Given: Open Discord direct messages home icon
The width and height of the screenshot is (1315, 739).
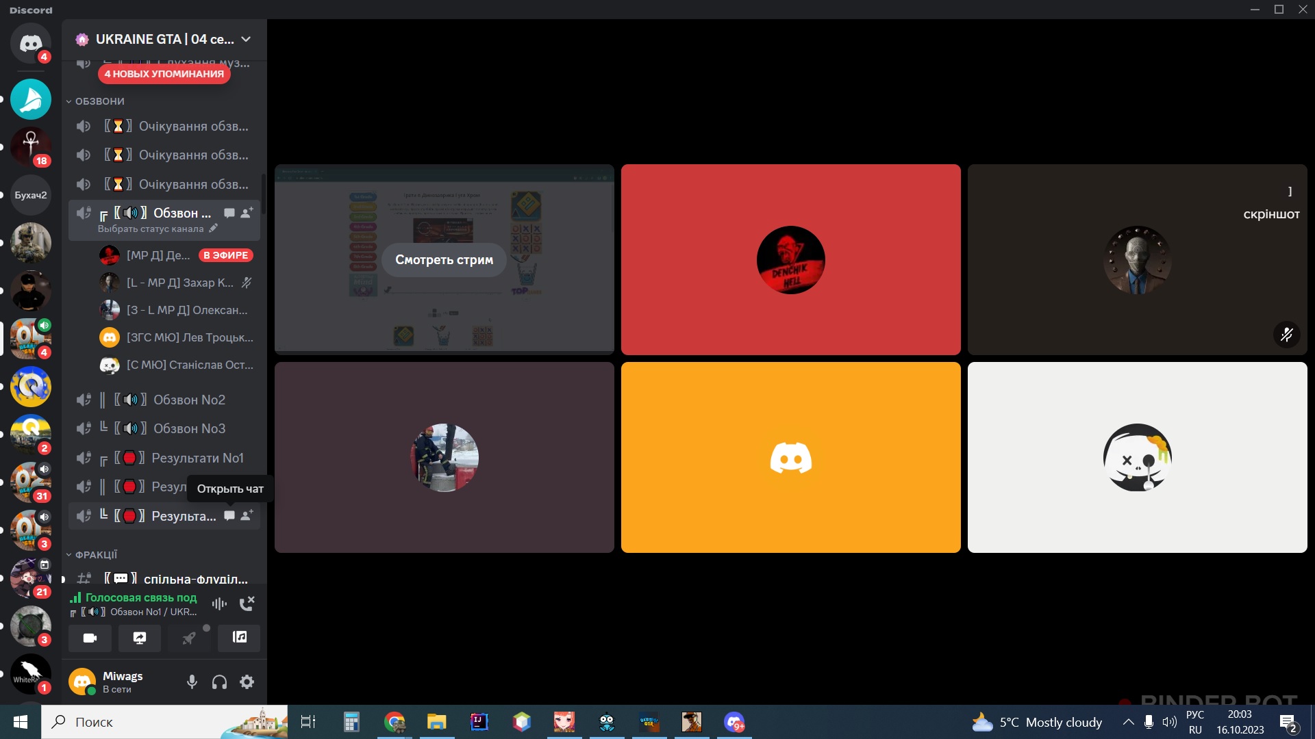Looking at the screenshot, I should pos(31,43).
